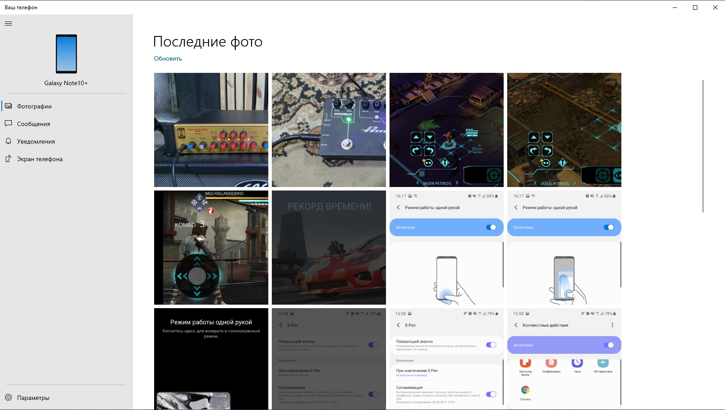Image resolution: width=725 pixels, height=410 pixels.
Task: Open the dimmed S Pen settings screenshot
Action: click(x=329, y=359)
